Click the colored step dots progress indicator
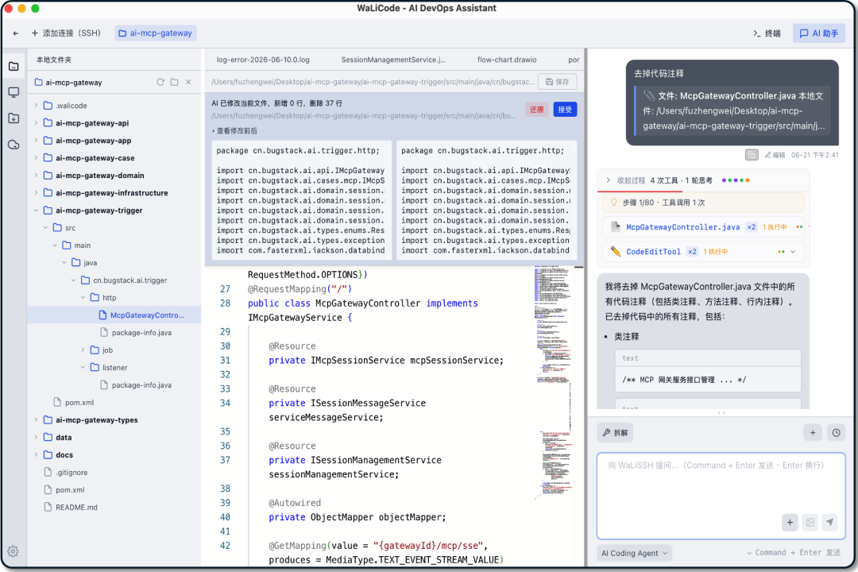This screenshot has height=572, width=858. (x=736, y=180)
